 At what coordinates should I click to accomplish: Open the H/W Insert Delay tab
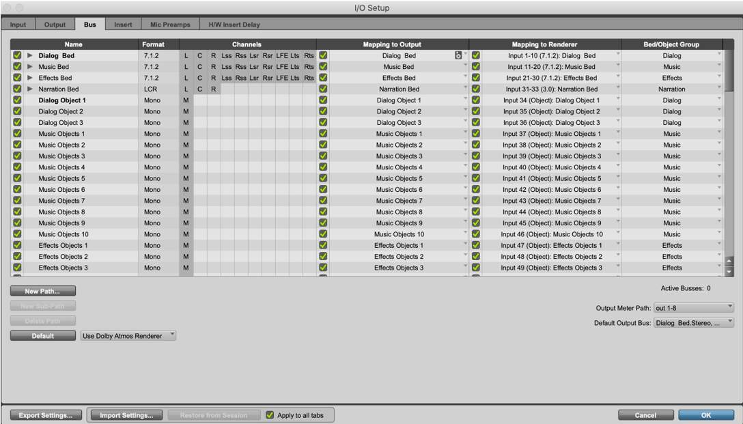tap(234, 25)
